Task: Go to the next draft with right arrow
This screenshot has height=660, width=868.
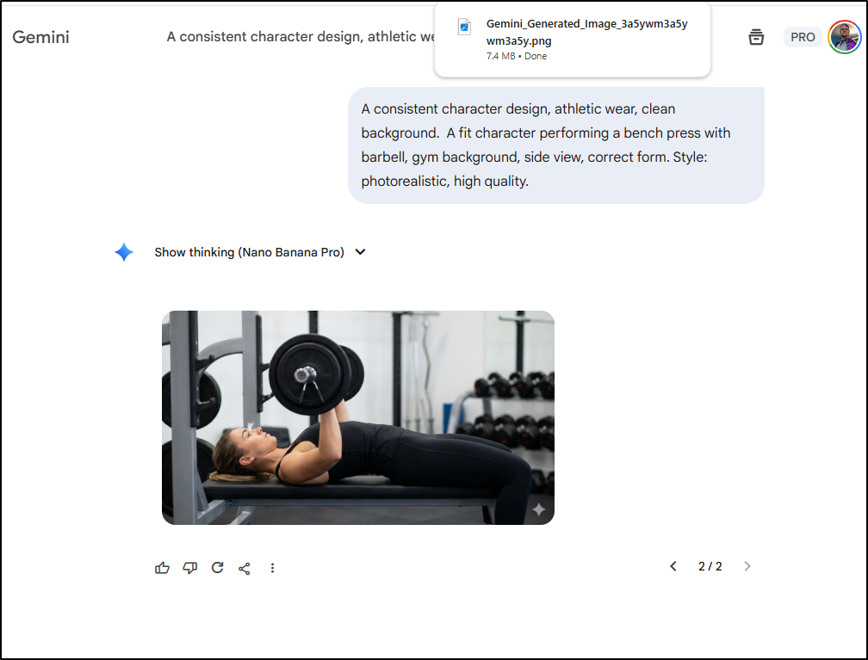Action: click(x=747, y=566)
